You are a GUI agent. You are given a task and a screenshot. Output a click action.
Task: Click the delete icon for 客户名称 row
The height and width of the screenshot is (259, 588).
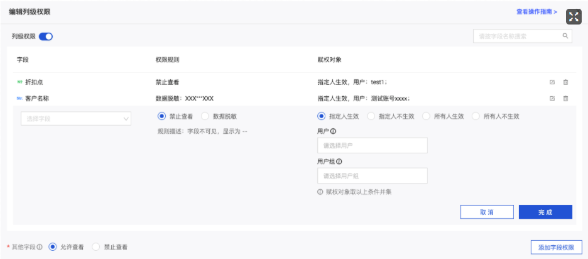(x=565, y=98)
